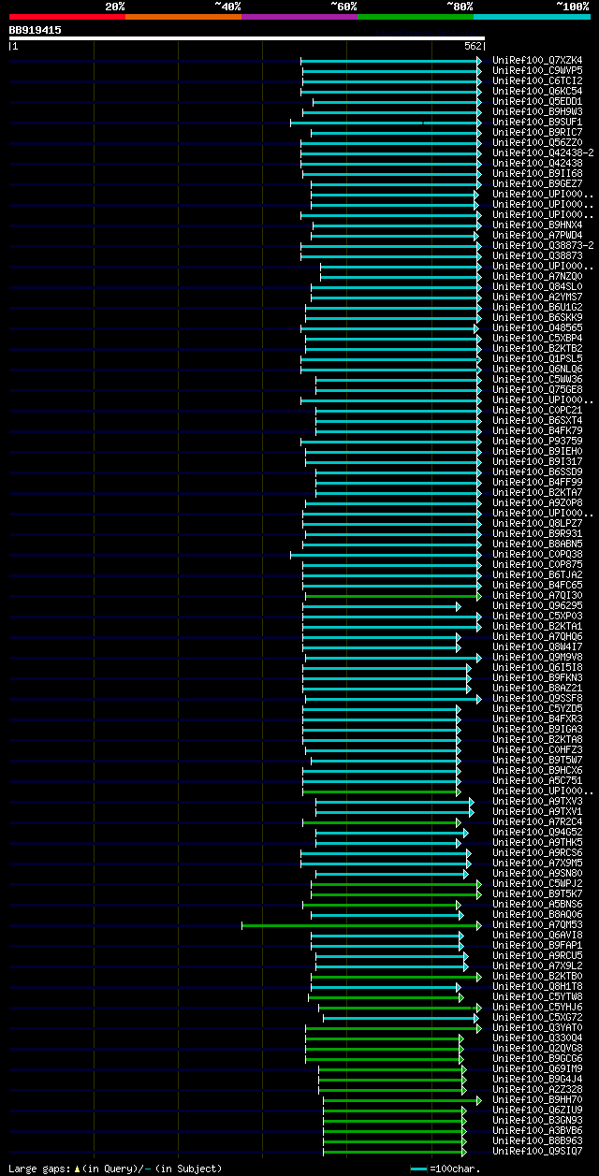
Task: Select label UniRef100_C0PC21
Action: pyautogui.click(x=537, y=410)
